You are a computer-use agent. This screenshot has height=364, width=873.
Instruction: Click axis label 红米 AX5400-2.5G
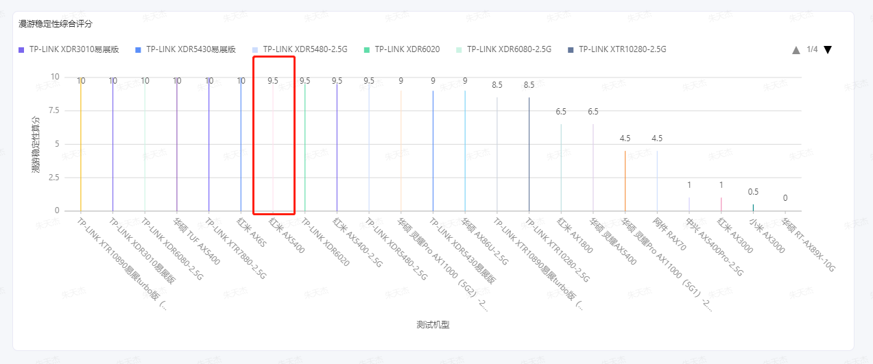click(357, 242)
